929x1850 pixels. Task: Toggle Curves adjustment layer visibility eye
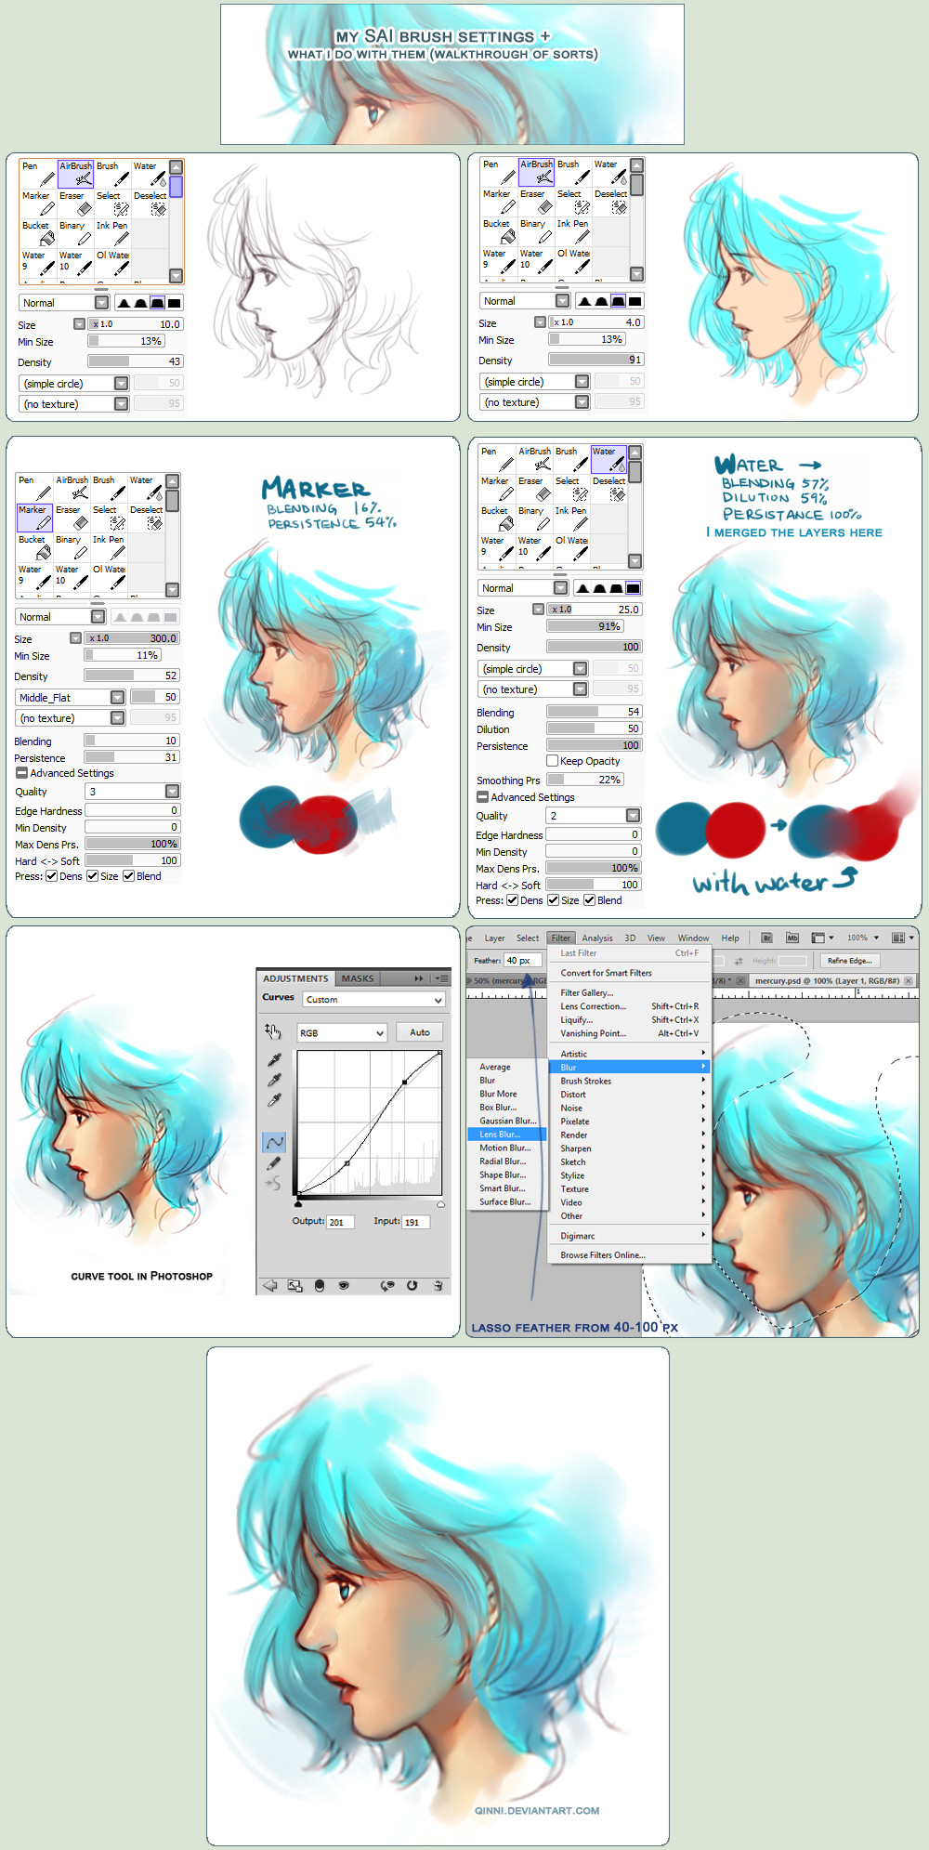coord(344,1286)
